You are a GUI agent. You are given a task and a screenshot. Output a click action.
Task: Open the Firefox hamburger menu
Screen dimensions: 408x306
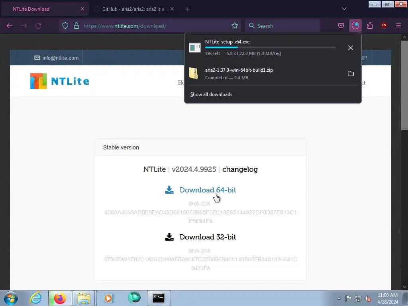[x=398, y=25]
